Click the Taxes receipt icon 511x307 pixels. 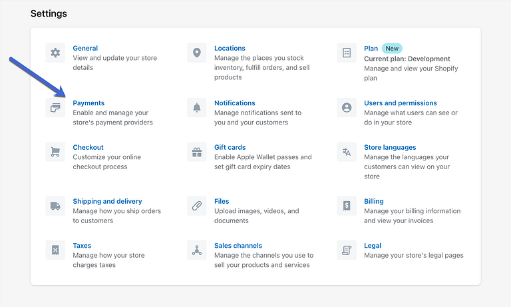coord(55,250)
